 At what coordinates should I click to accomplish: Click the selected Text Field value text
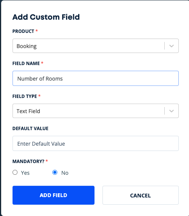28,111
